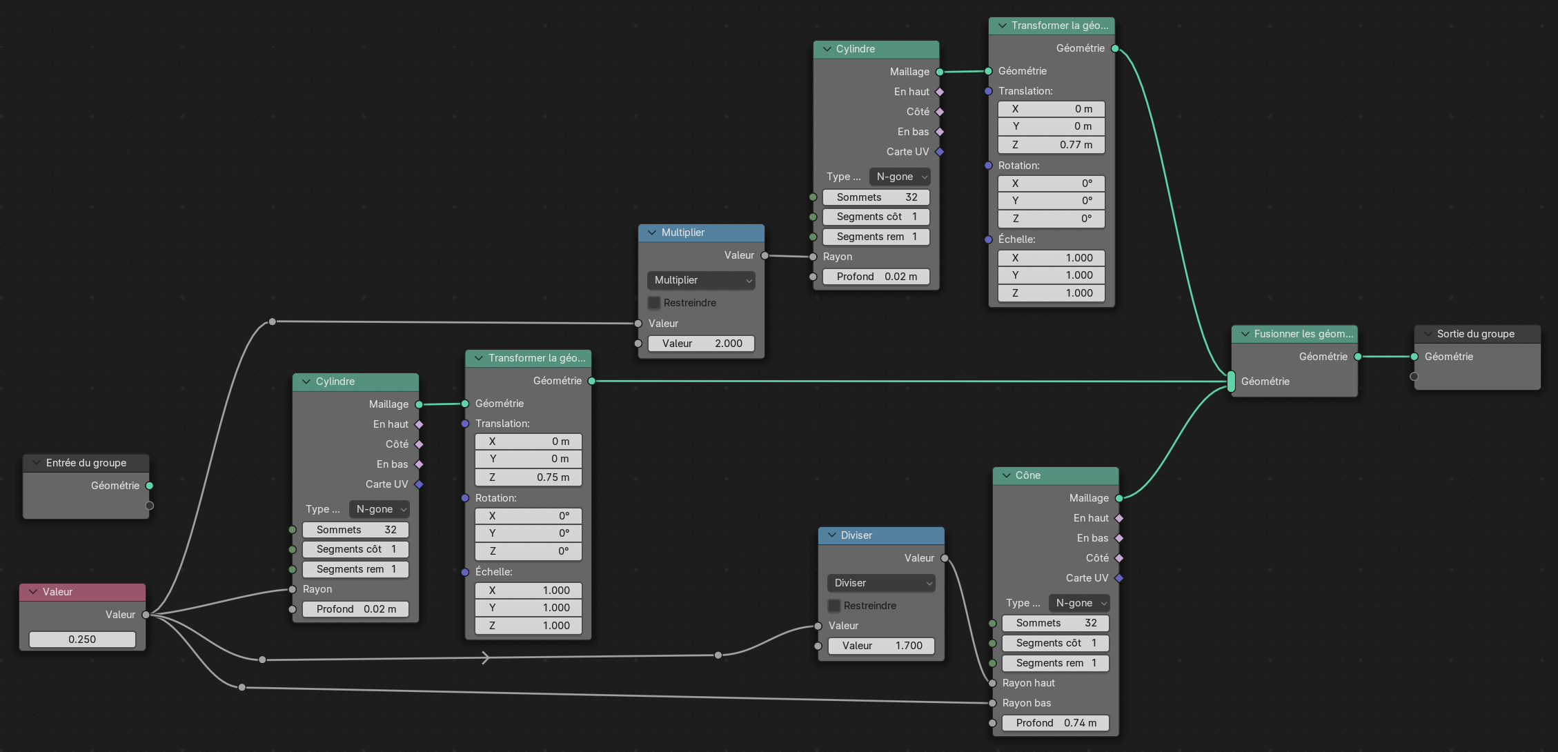Click the red Valeur node output socket
Screen dimensions: 1558x752
pos(146,615)
